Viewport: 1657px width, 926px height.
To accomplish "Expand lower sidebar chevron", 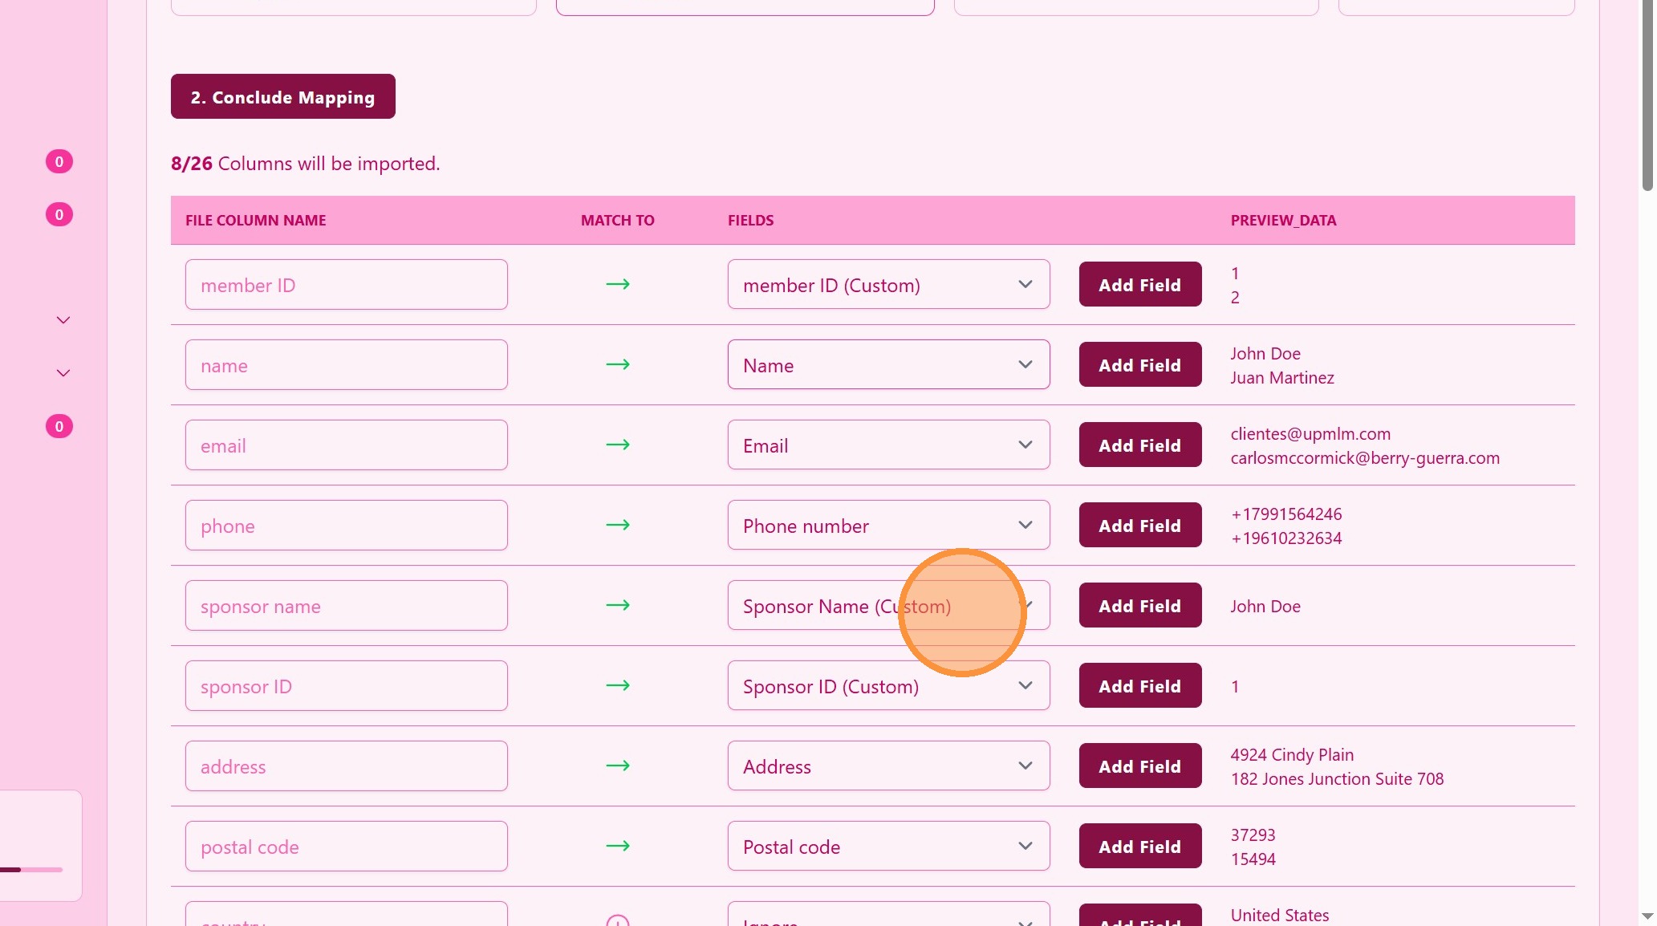I will [x=63, y=373].
